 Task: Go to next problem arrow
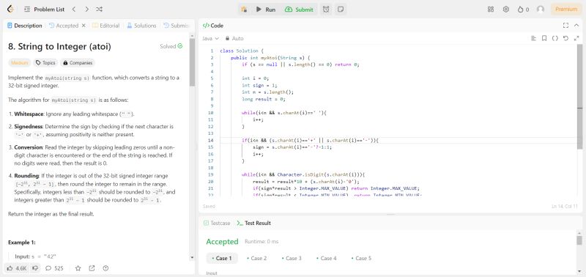point(86,10)
